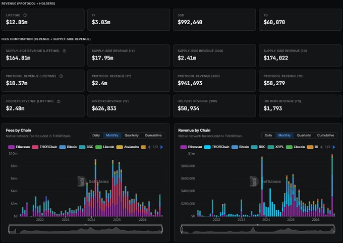Click the Revenue by Chain chart title
The width and height of the screenshot is (343, 243).
click(194, 130)
